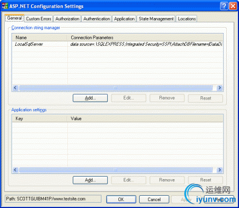The height and width of the screenshot is (208, 239).
Task: Click the Connection Parameters column header
Action: click(x=145, y=38)
